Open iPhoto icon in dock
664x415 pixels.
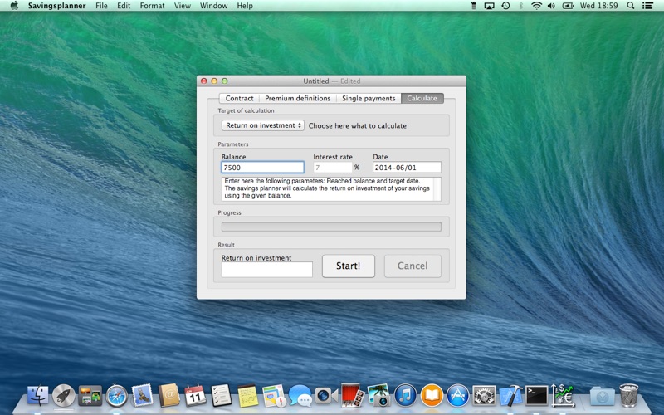click(378, 396)
